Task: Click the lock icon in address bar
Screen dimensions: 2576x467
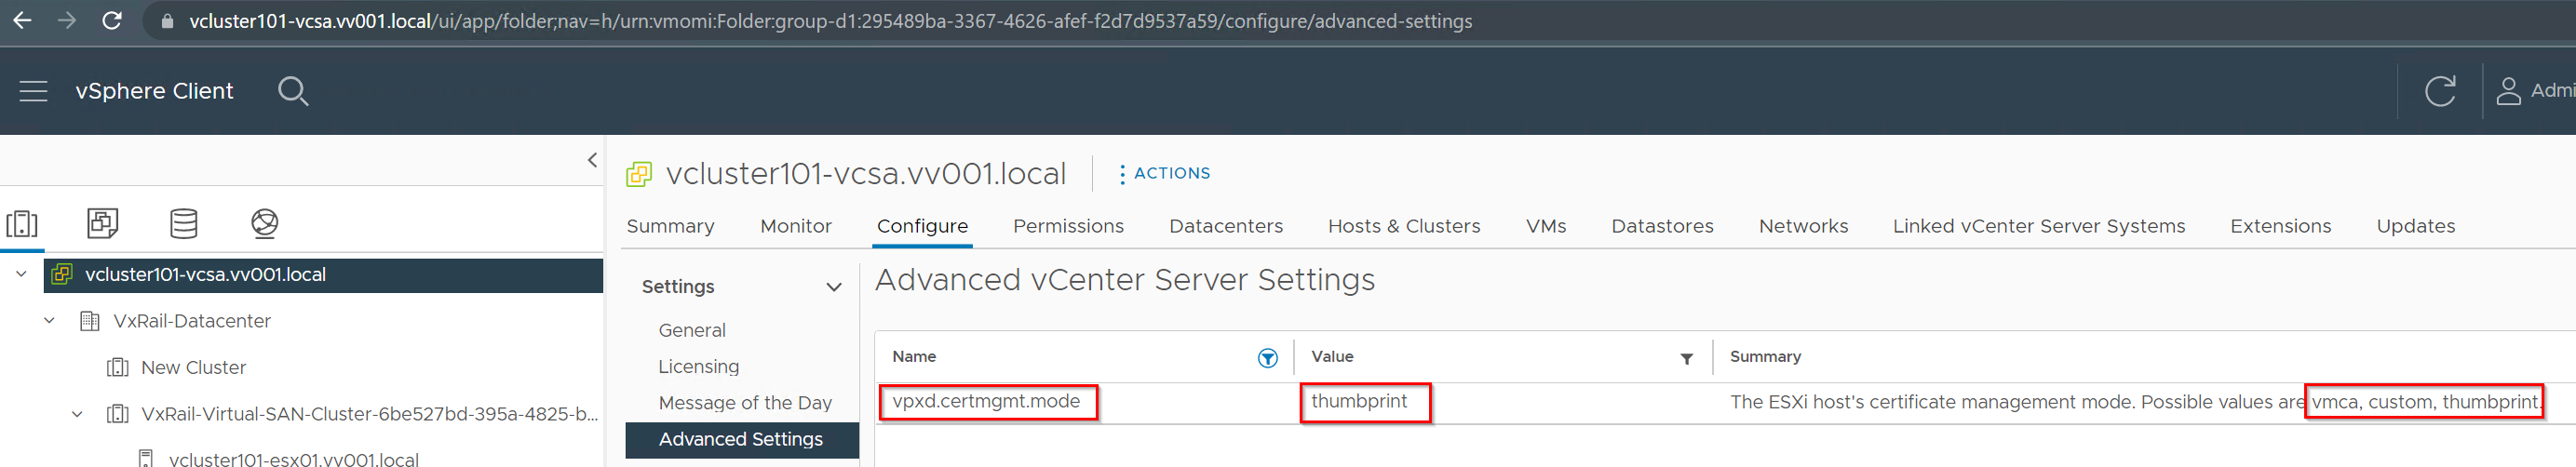Action: coord(167,21)
